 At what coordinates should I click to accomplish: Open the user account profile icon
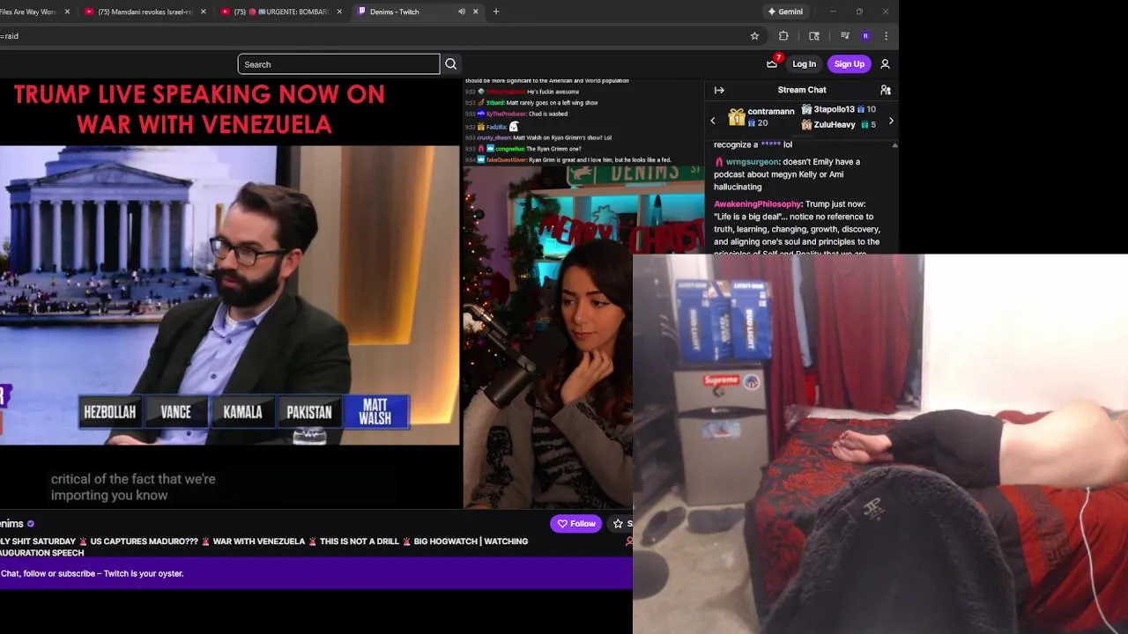click(885, 64)
